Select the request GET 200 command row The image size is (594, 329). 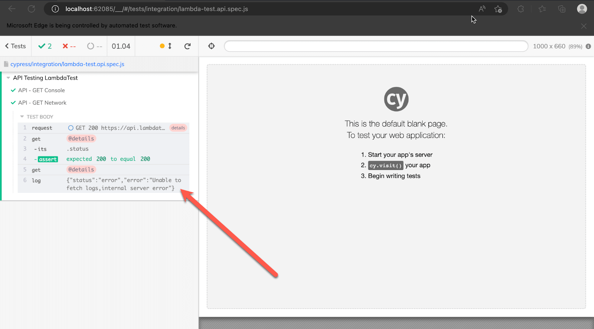pos(104,128)
